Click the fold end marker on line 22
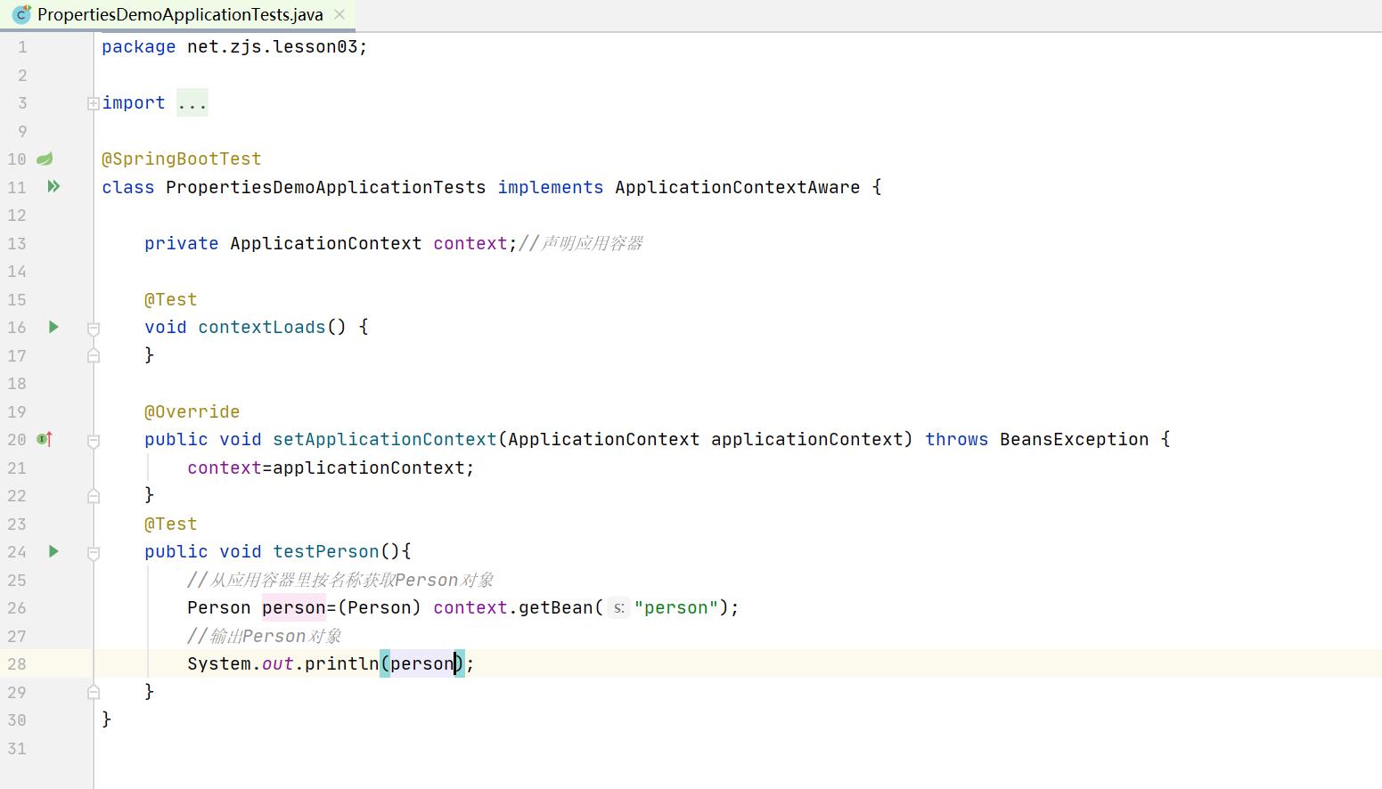 coord(94,496)
